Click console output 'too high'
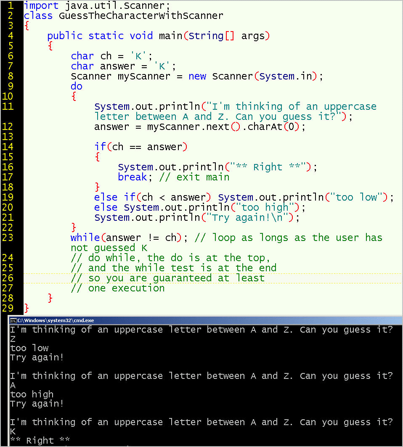 [32, 394]
